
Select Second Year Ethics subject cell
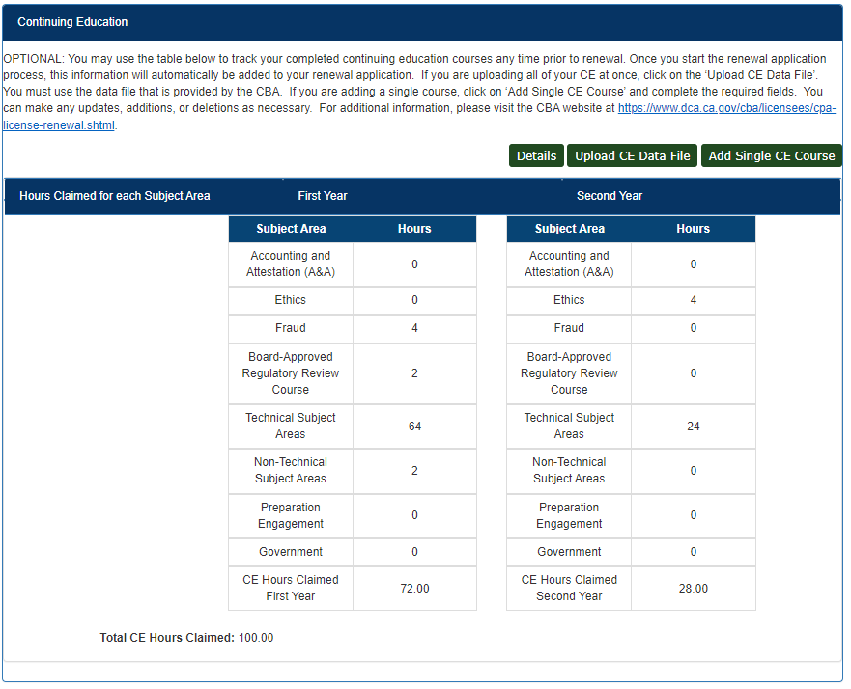[569, 300]
